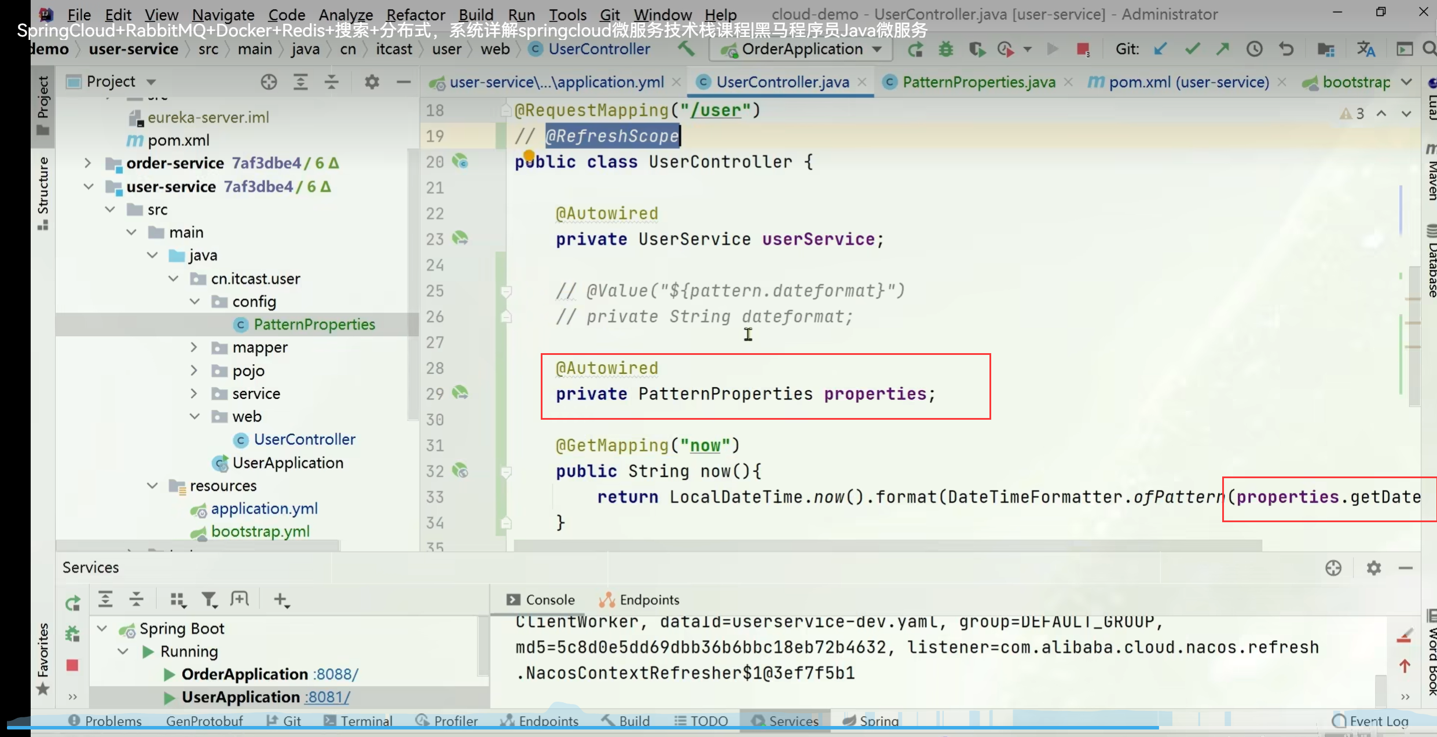This screenshot has width=1437, height=737.
Task: Click Git update project arrow icon
Action: coord(1160,49)
